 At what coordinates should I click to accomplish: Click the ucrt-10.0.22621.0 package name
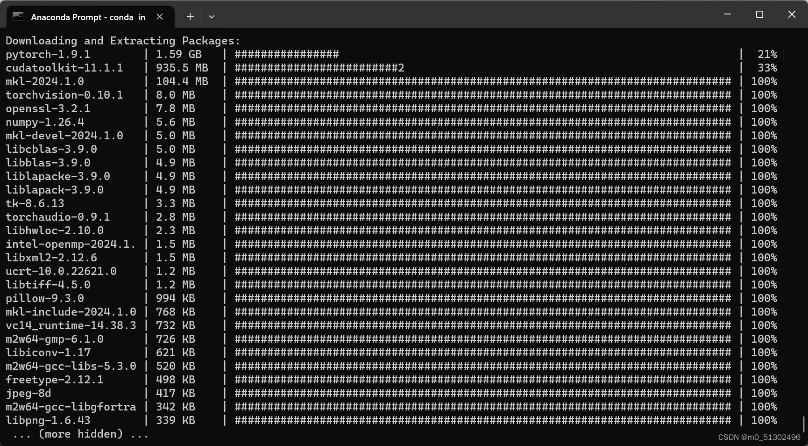(x=61, y=271)
